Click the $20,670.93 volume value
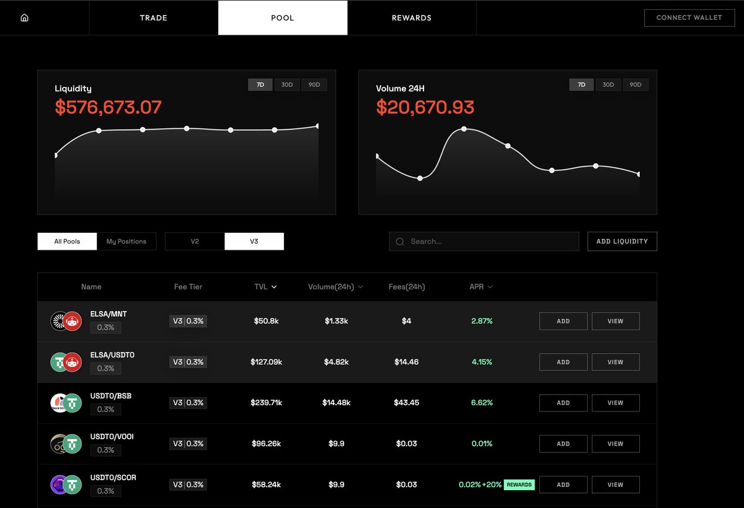The image size is (744, 508). click(425, 107)
